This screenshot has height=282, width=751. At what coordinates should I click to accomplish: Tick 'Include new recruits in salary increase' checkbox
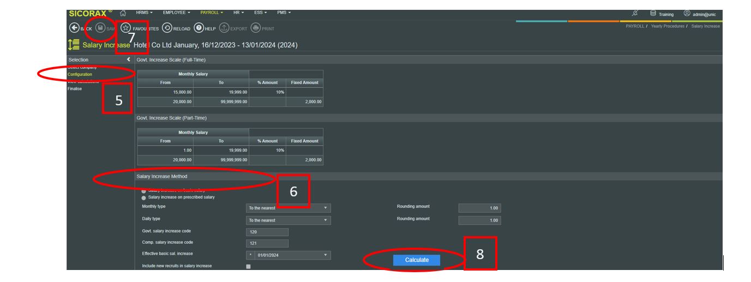(249, 266)
